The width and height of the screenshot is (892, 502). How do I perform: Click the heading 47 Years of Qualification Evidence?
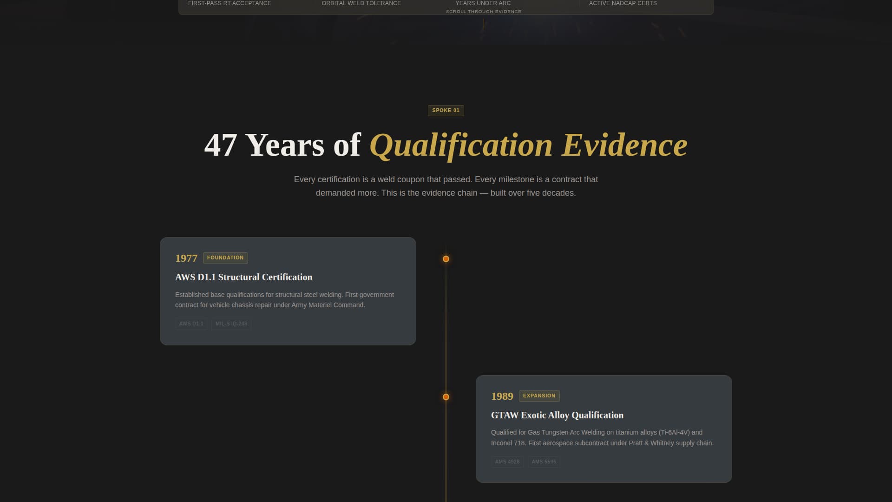tap(446, 145)
